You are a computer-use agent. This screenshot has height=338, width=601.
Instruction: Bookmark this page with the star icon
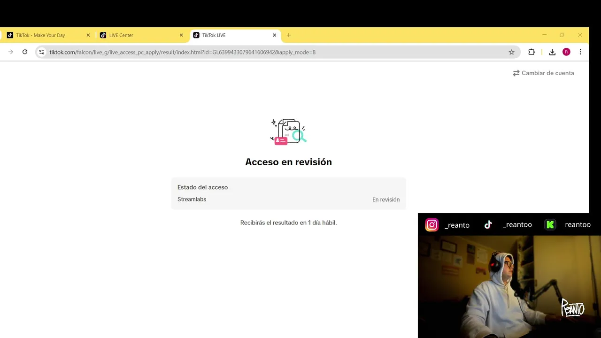point(511,52)
